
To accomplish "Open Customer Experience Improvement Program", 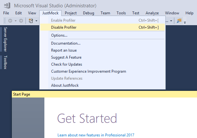I will tap(102, 71).
